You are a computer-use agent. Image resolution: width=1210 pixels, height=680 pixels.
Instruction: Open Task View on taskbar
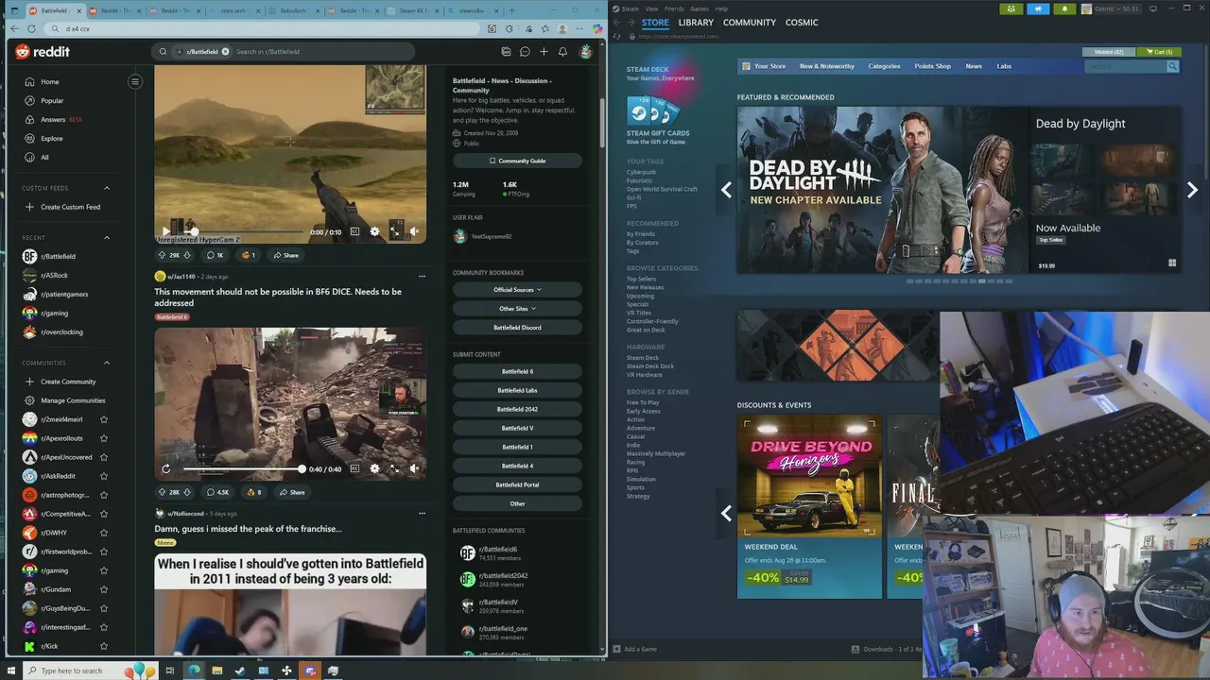[170, 671]
